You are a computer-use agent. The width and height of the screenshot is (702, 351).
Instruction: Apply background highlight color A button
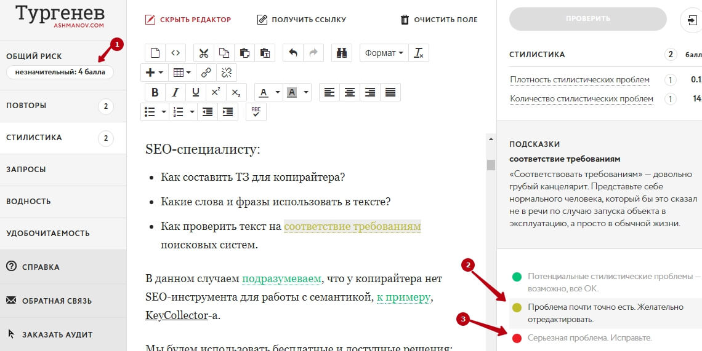tap(292, 92)
